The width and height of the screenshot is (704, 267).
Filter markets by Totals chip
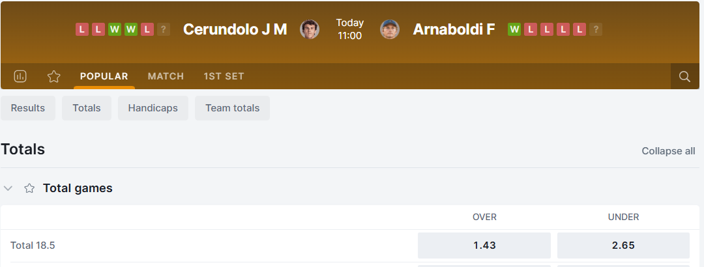coord(87,108)
